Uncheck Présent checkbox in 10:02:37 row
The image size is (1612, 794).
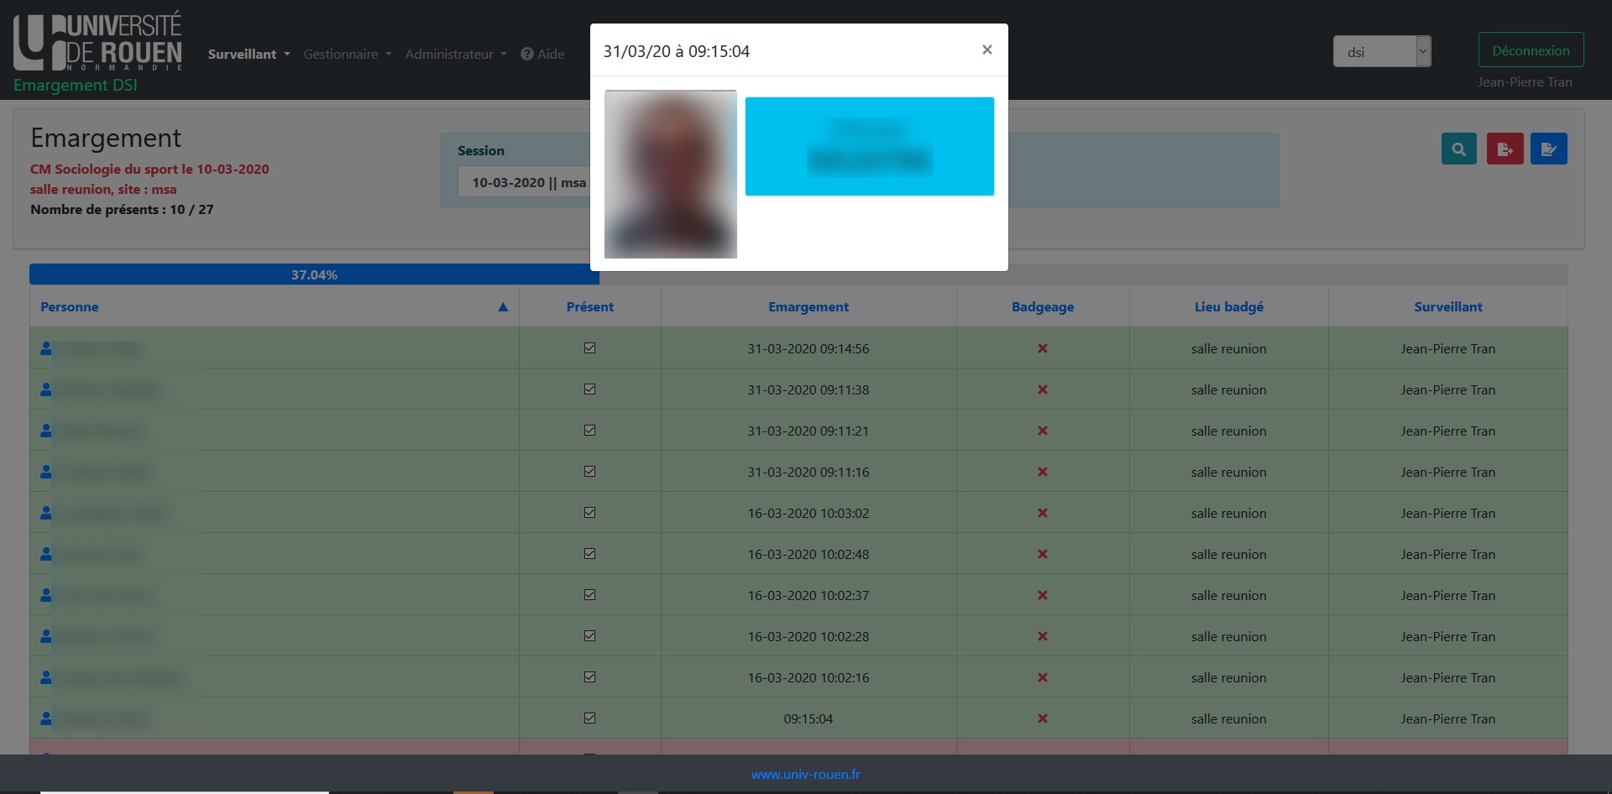pos(589,595)
